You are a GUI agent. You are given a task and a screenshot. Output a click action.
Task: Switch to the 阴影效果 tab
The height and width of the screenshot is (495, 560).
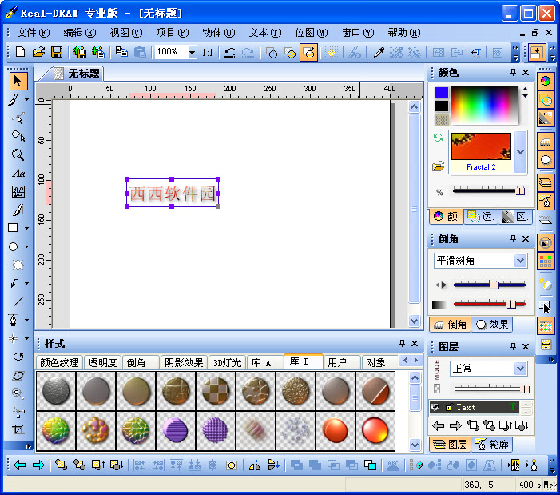click(x=185, y=362)
